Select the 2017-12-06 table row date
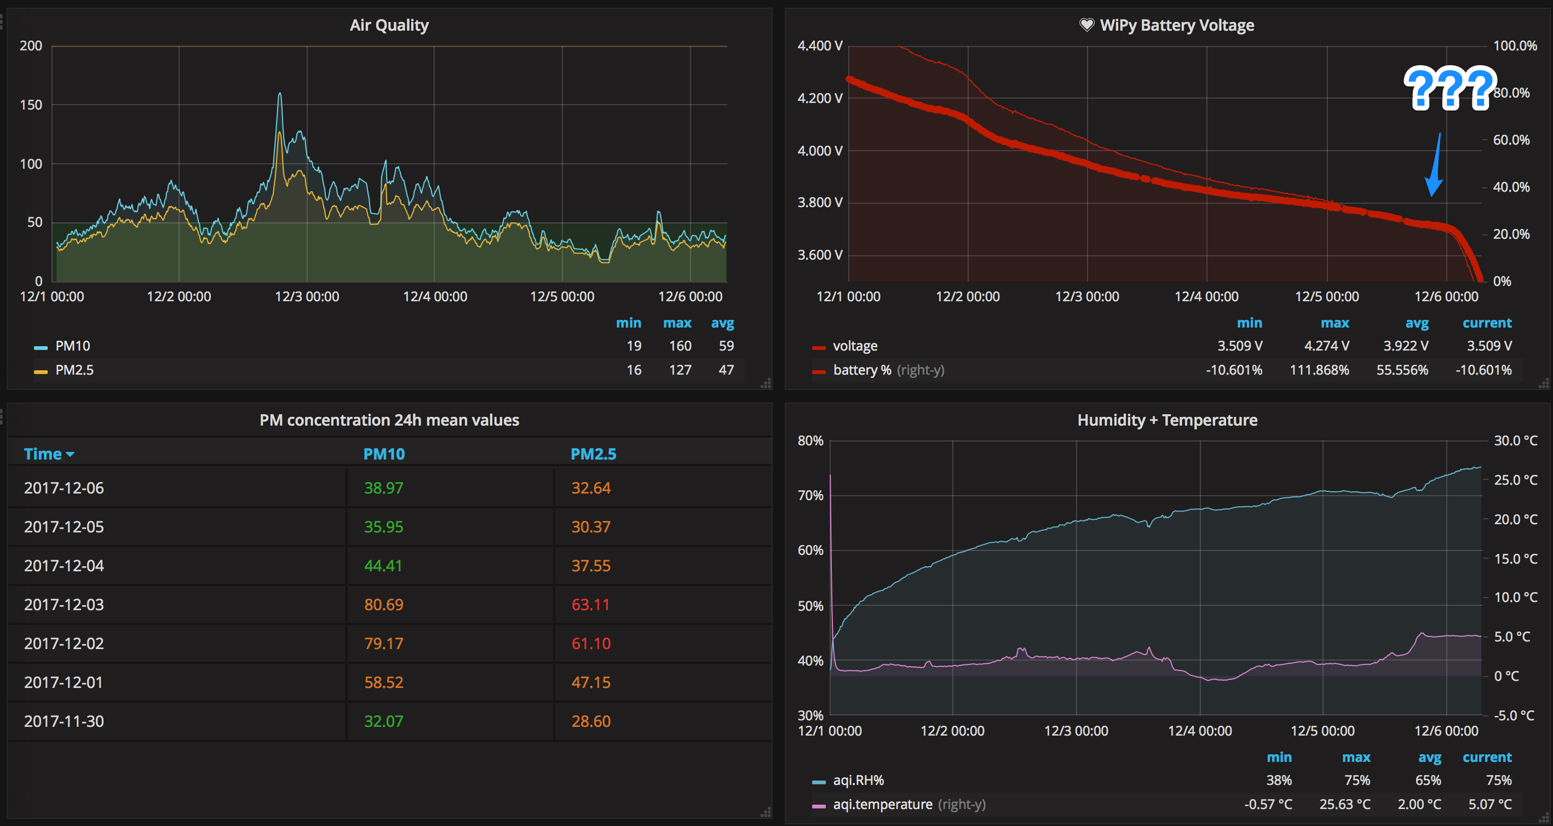Image resolution: width=1553 pixels, height=826 pixels. [x=64, y=487]
